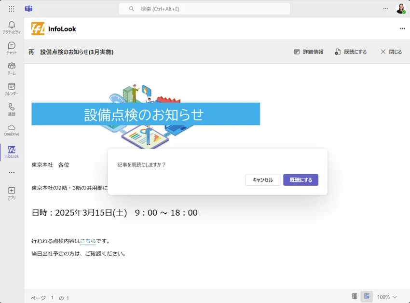Open OneDrive from the sidebar

coord(12,130)
